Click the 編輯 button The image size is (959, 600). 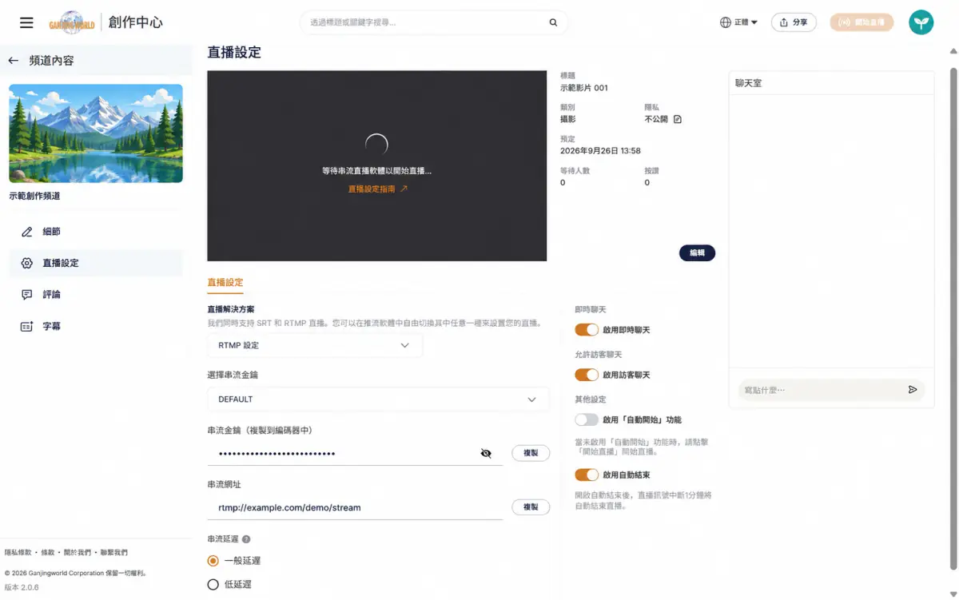point(697,252)
